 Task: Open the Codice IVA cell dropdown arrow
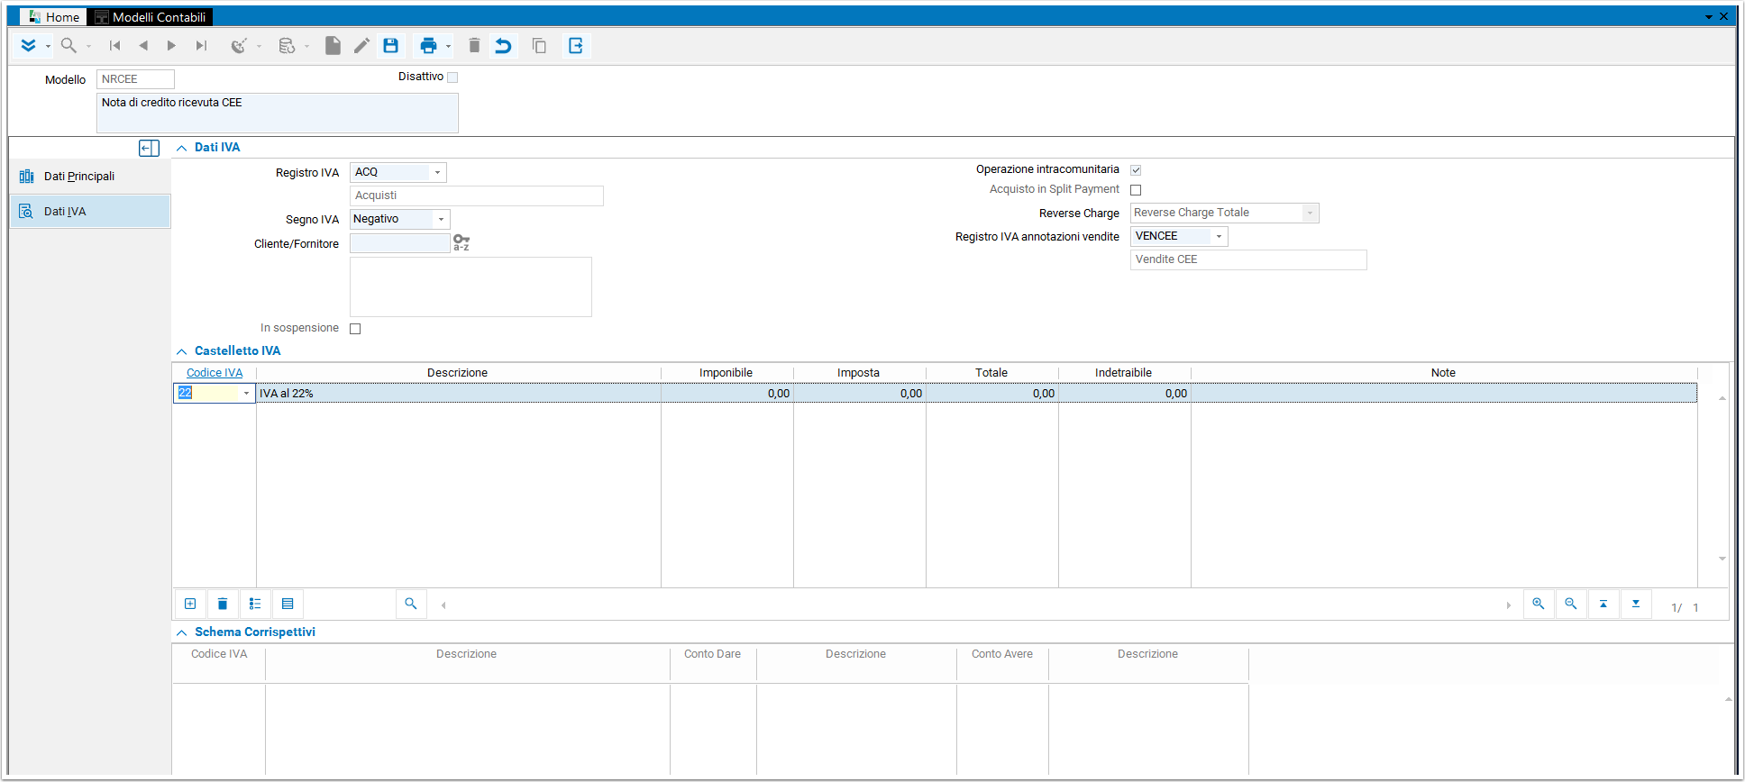(x=246, y=393)
